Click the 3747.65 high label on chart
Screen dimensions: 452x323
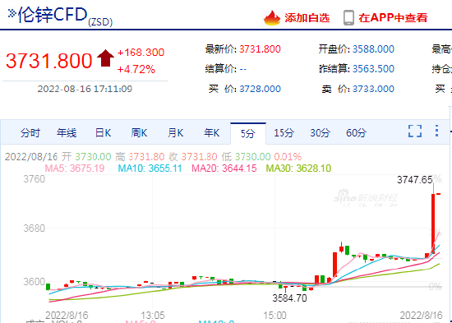[x=415, y=180]
